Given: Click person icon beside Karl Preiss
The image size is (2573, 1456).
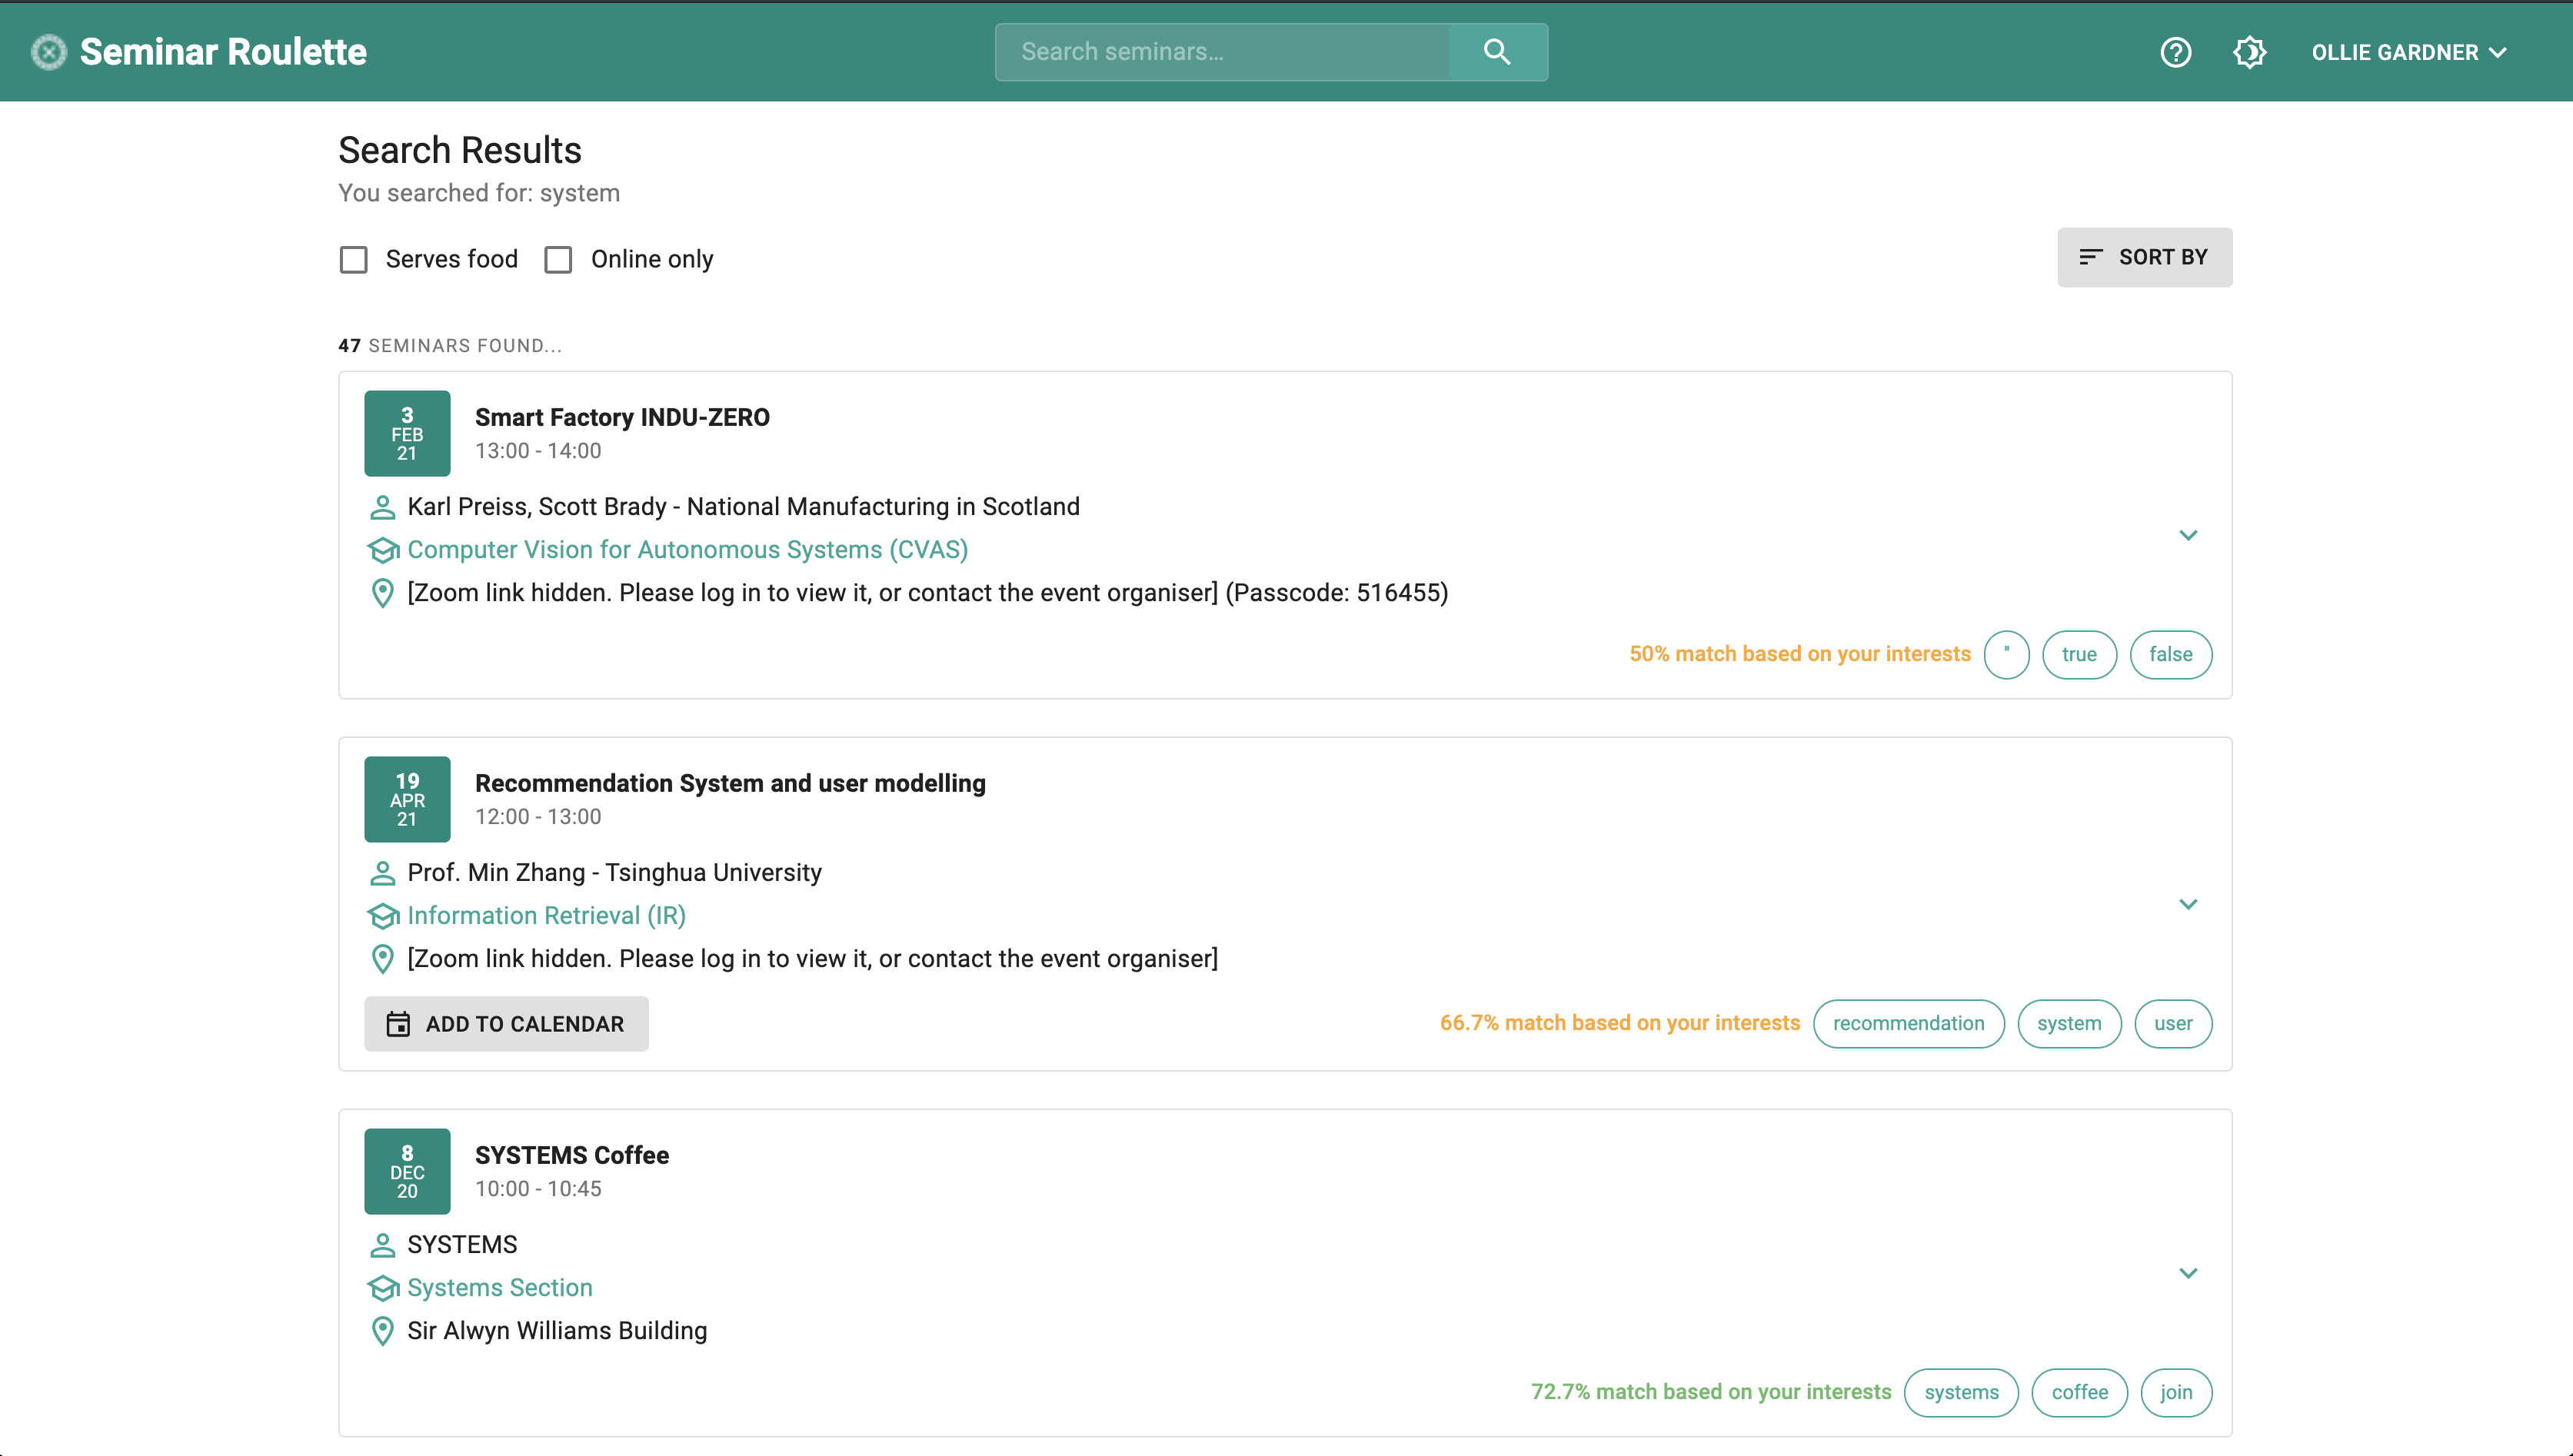Looking at the screenshot, I should click(382, 507).
